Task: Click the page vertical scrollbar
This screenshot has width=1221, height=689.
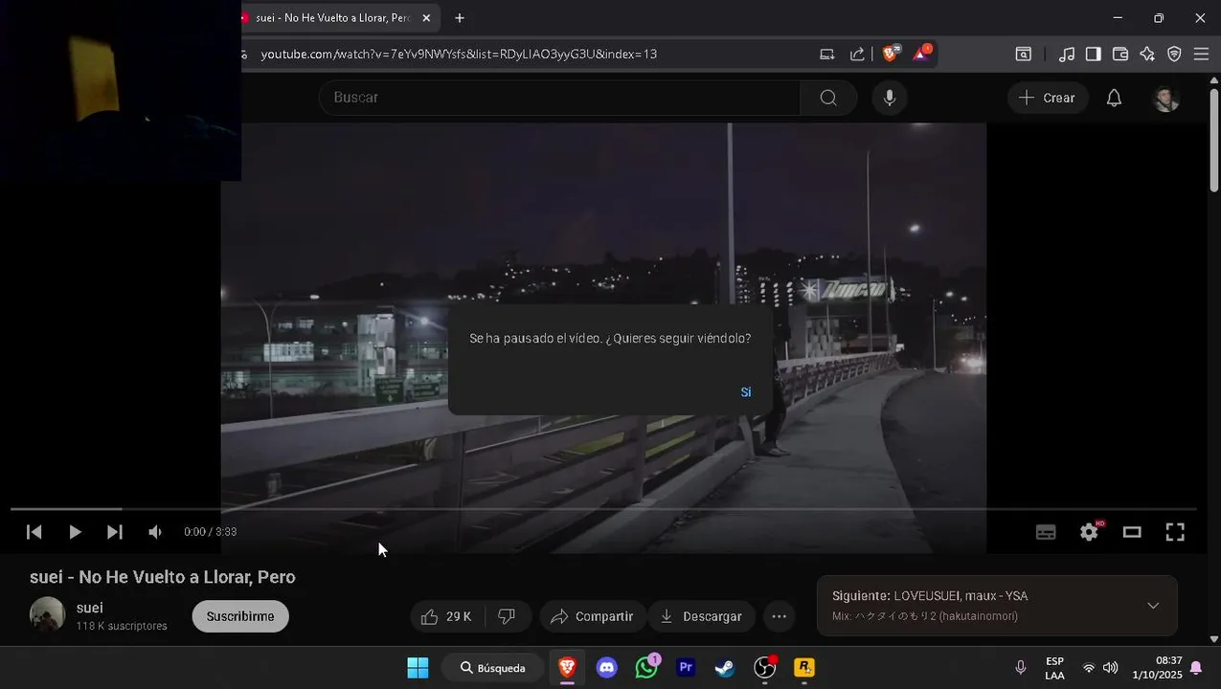Action: pyautogui.click(x=1214, y=139)
